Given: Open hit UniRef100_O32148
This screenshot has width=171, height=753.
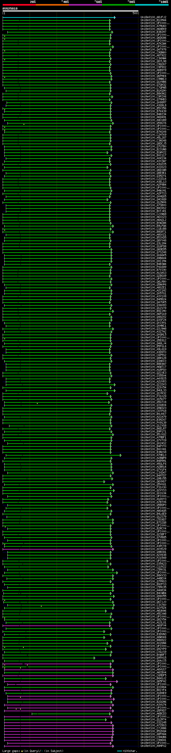Looking at the screenshot, I should click(153, 722).
